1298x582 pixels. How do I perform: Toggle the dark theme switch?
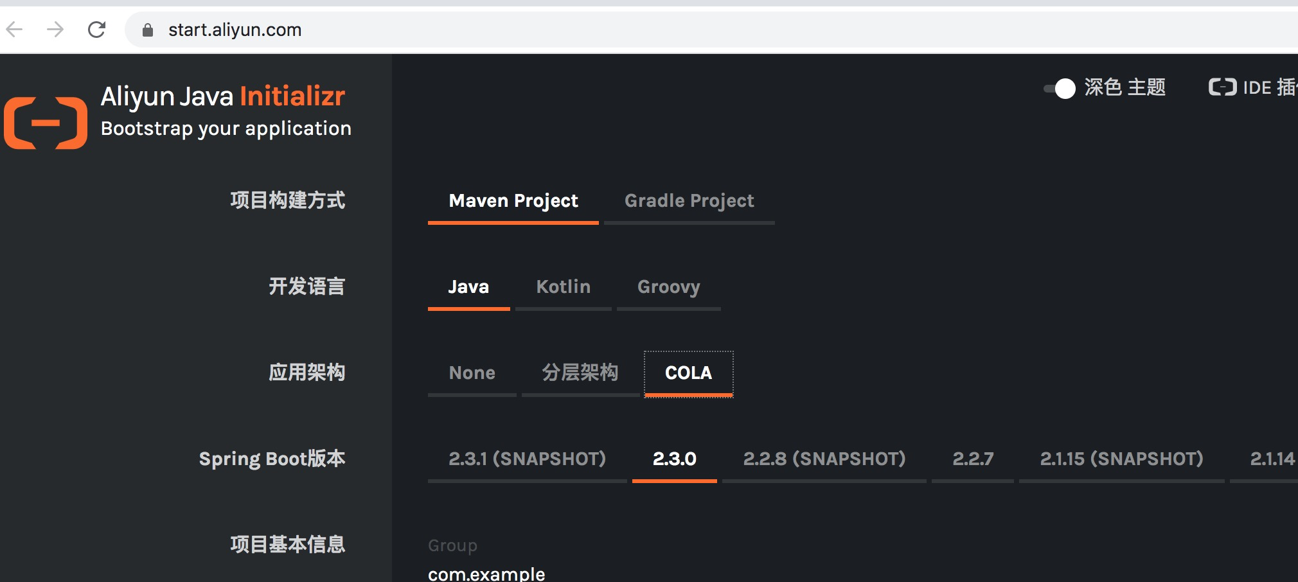pos(1060,89)
